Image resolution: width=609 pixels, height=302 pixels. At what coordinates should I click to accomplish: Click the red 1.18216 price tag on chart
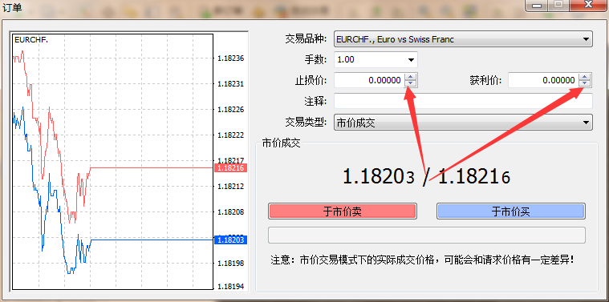click(231, 168)
